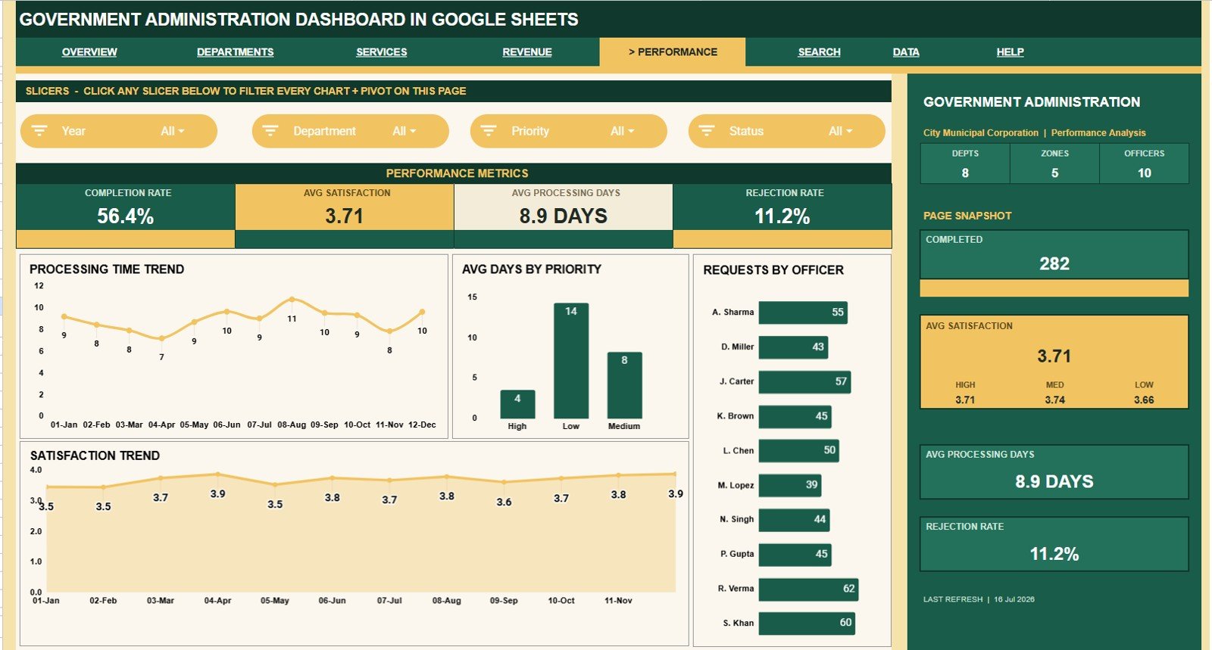Image resolution: width=1212 pixels, height=650 pixels.
Task: Select the 04-Apr data point with value 7
Action: click(161, 339)
